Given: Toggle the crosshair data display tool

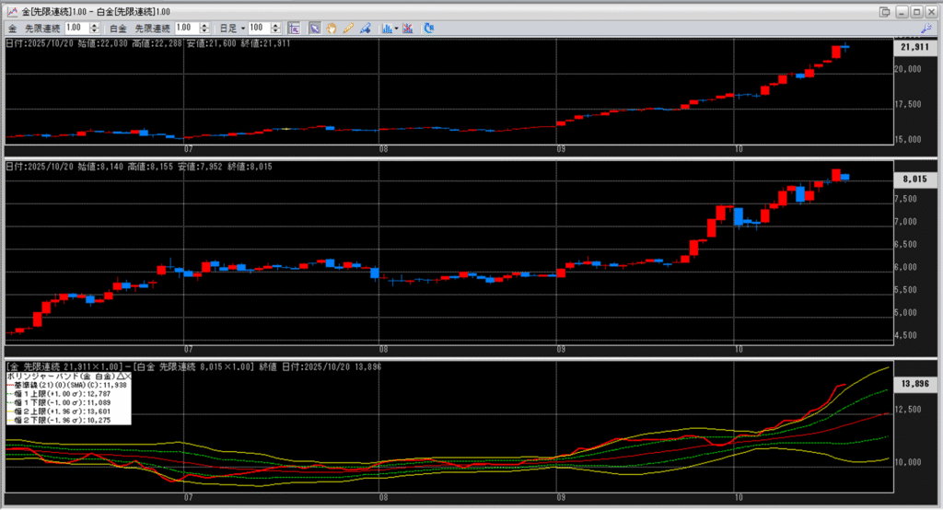Looking at the screenshot, I should (294, 29).
